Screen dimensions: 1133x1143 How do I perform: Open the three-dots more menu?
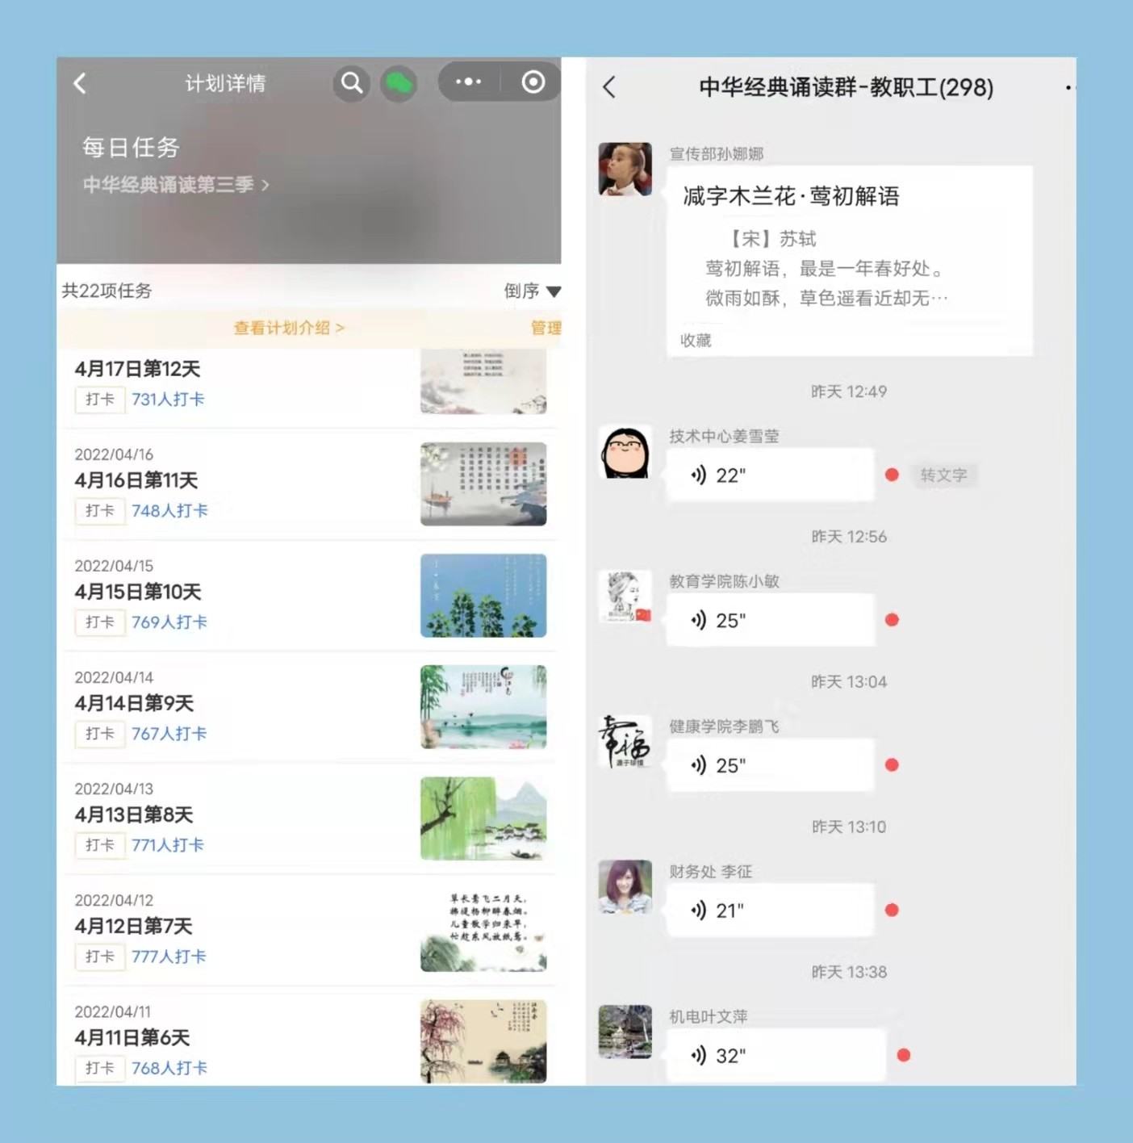pos(468,82)
